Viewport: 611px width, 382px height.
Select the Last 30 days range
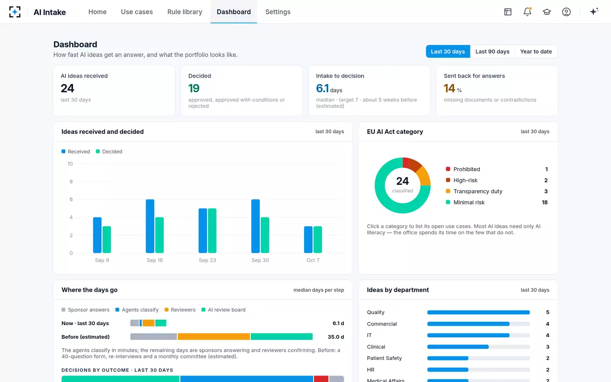click(448, 51)
